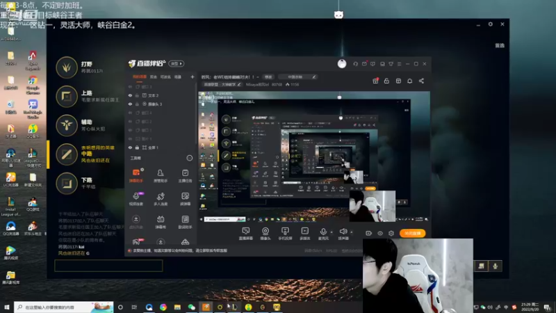Toggle visibility of 摄像头 3 source

pos(130,104)
